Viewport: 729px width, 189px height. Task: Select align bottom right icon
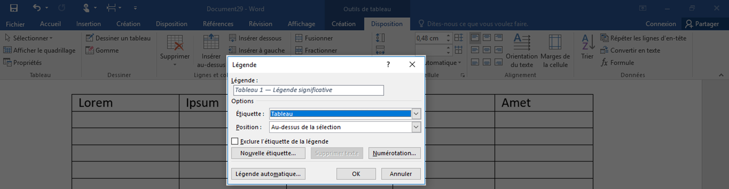pyautogui.click(x=499, y=62)
